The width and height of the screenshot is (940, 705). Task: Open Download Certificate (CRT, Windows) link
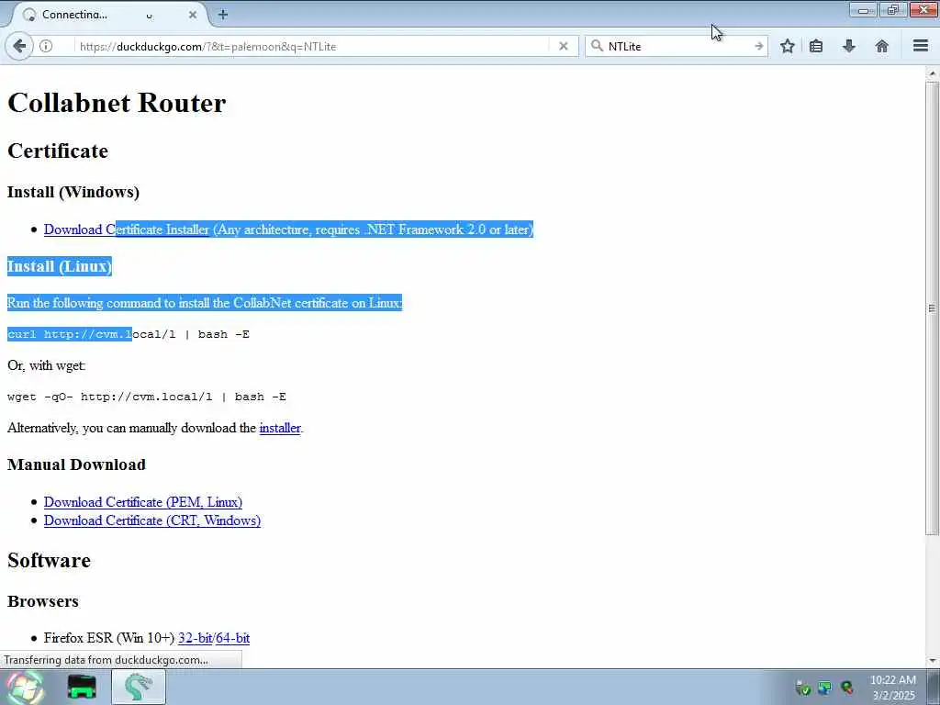click(152, 520)
